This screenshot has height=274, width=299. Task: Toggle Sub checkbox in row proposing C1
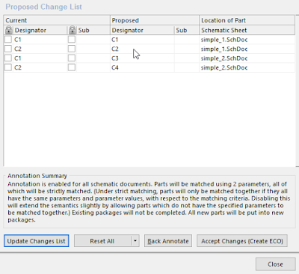[72, 40]
